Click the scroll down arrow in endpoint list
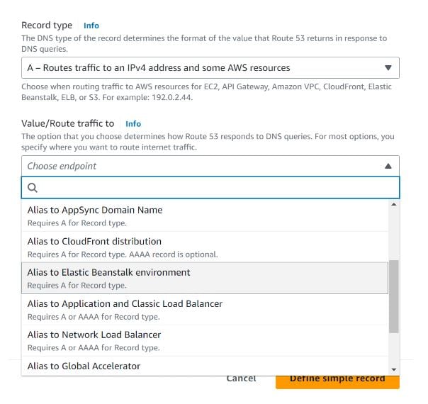This screenshot has width=428, height=404. coord(394,369)
